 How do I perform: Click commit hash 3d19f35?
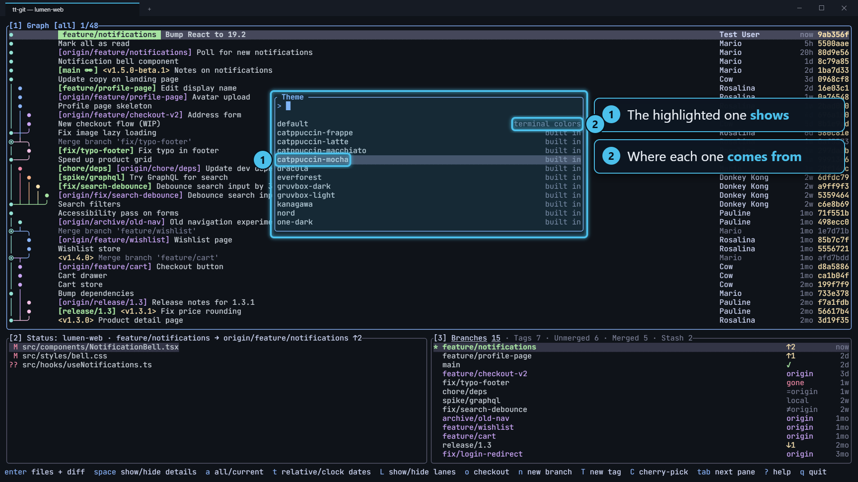click(833, 320)
